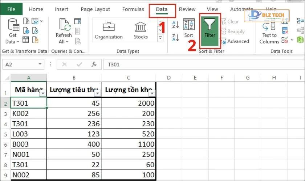
Task: Expand the Name Box dropdown arrow
Action: tap(40, 64)
